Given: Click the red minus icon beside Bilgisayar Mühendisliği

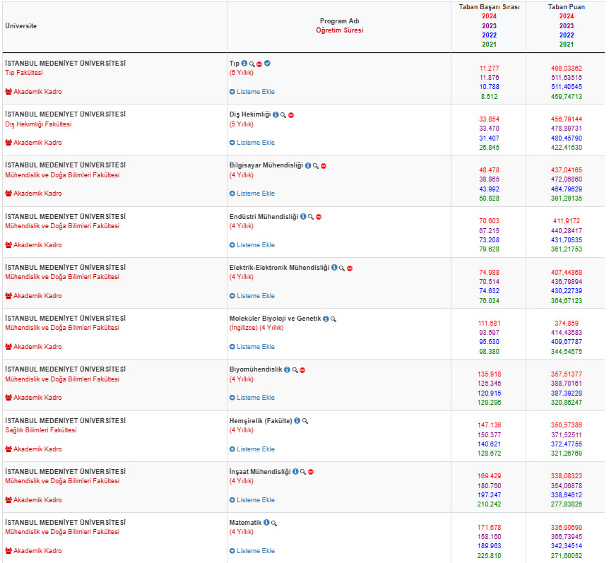Looking at the screenshot, I should (324, 166).
